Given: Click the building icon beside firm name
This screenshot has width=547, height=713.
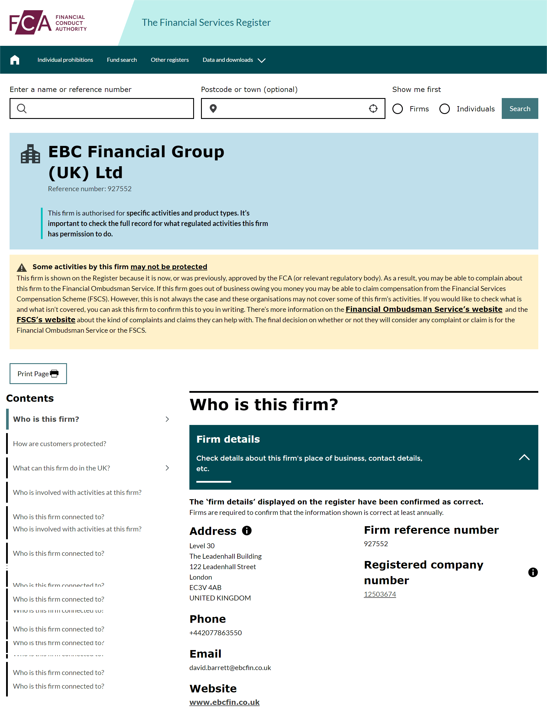Looking at the screenshot, I should (x=30, y=154).
